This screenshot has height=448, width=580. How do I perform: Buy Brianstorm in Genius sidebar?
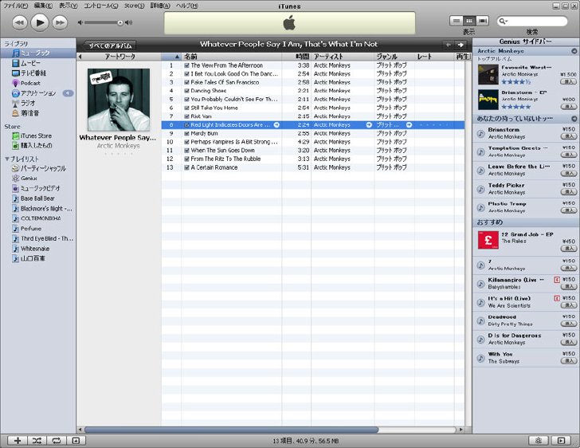tap(569, 136)
